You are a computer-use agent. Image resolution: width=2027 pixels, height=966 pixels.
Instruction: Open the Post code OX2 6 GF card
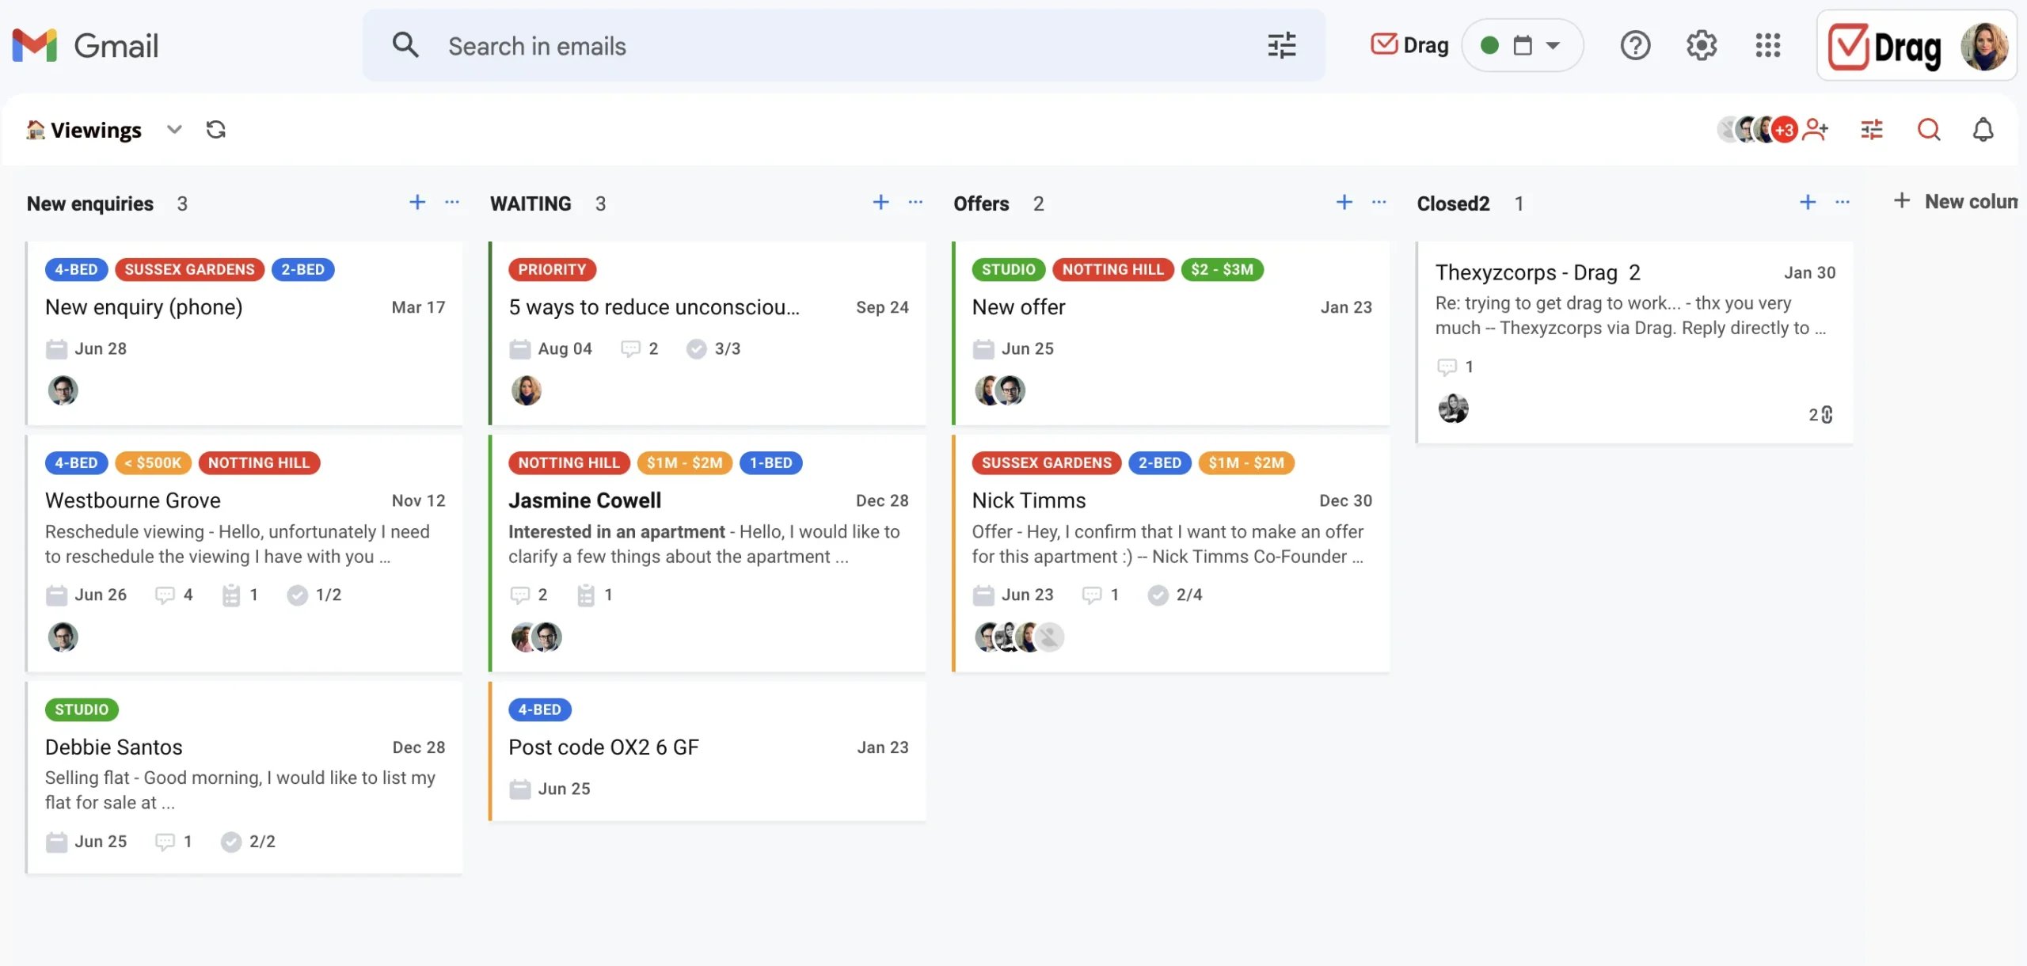[x=708, y=751]
